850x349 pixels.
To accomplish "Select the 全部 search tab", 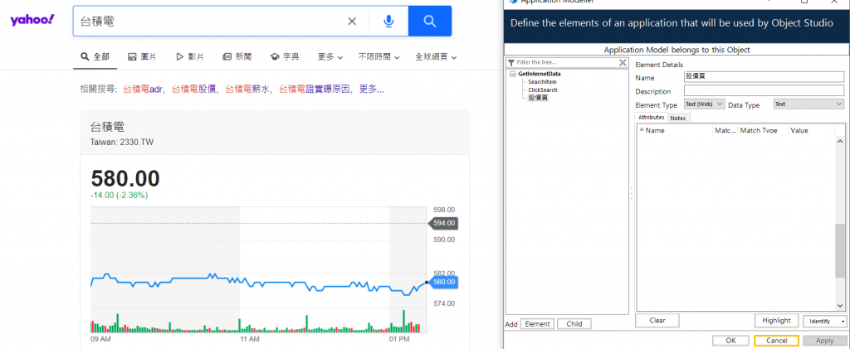I will [95, 57].
